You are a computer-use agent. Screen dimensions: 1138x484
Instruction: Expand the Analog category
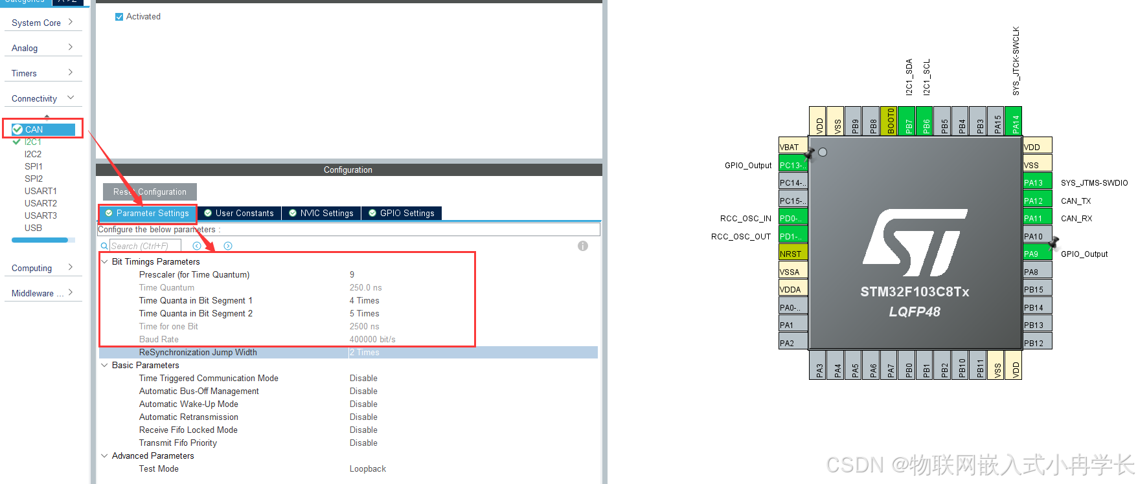[x=43, y=48]
